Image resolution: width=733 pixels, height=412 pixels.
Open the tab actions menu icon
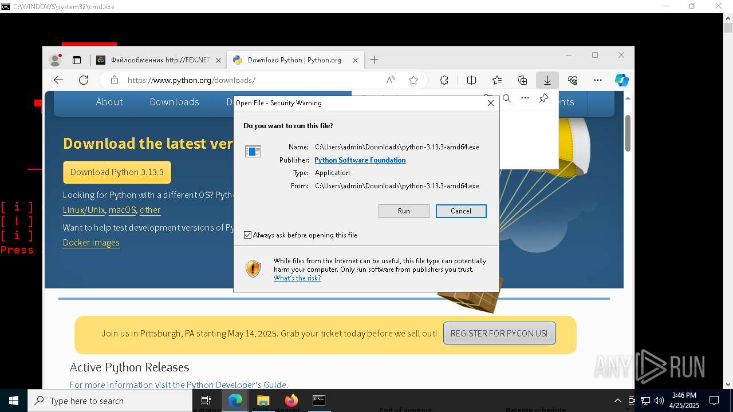77,60
